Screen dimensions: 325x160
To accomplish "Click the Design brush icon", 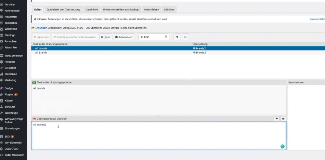I will pos(1,88).
